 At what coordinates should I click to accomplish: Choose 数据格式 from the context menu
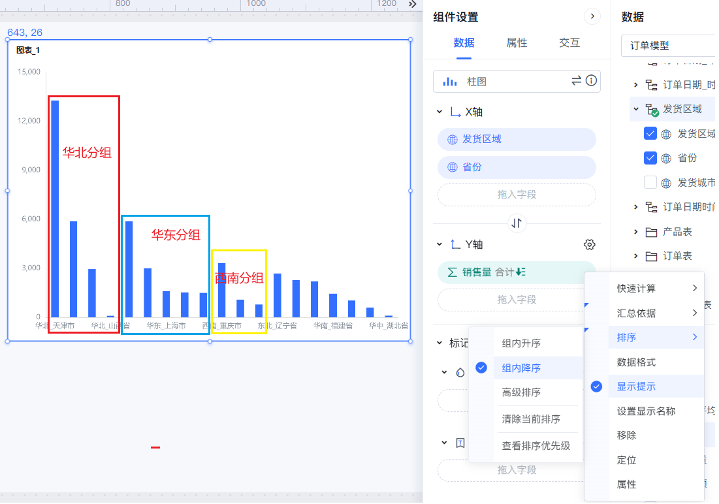656,362
